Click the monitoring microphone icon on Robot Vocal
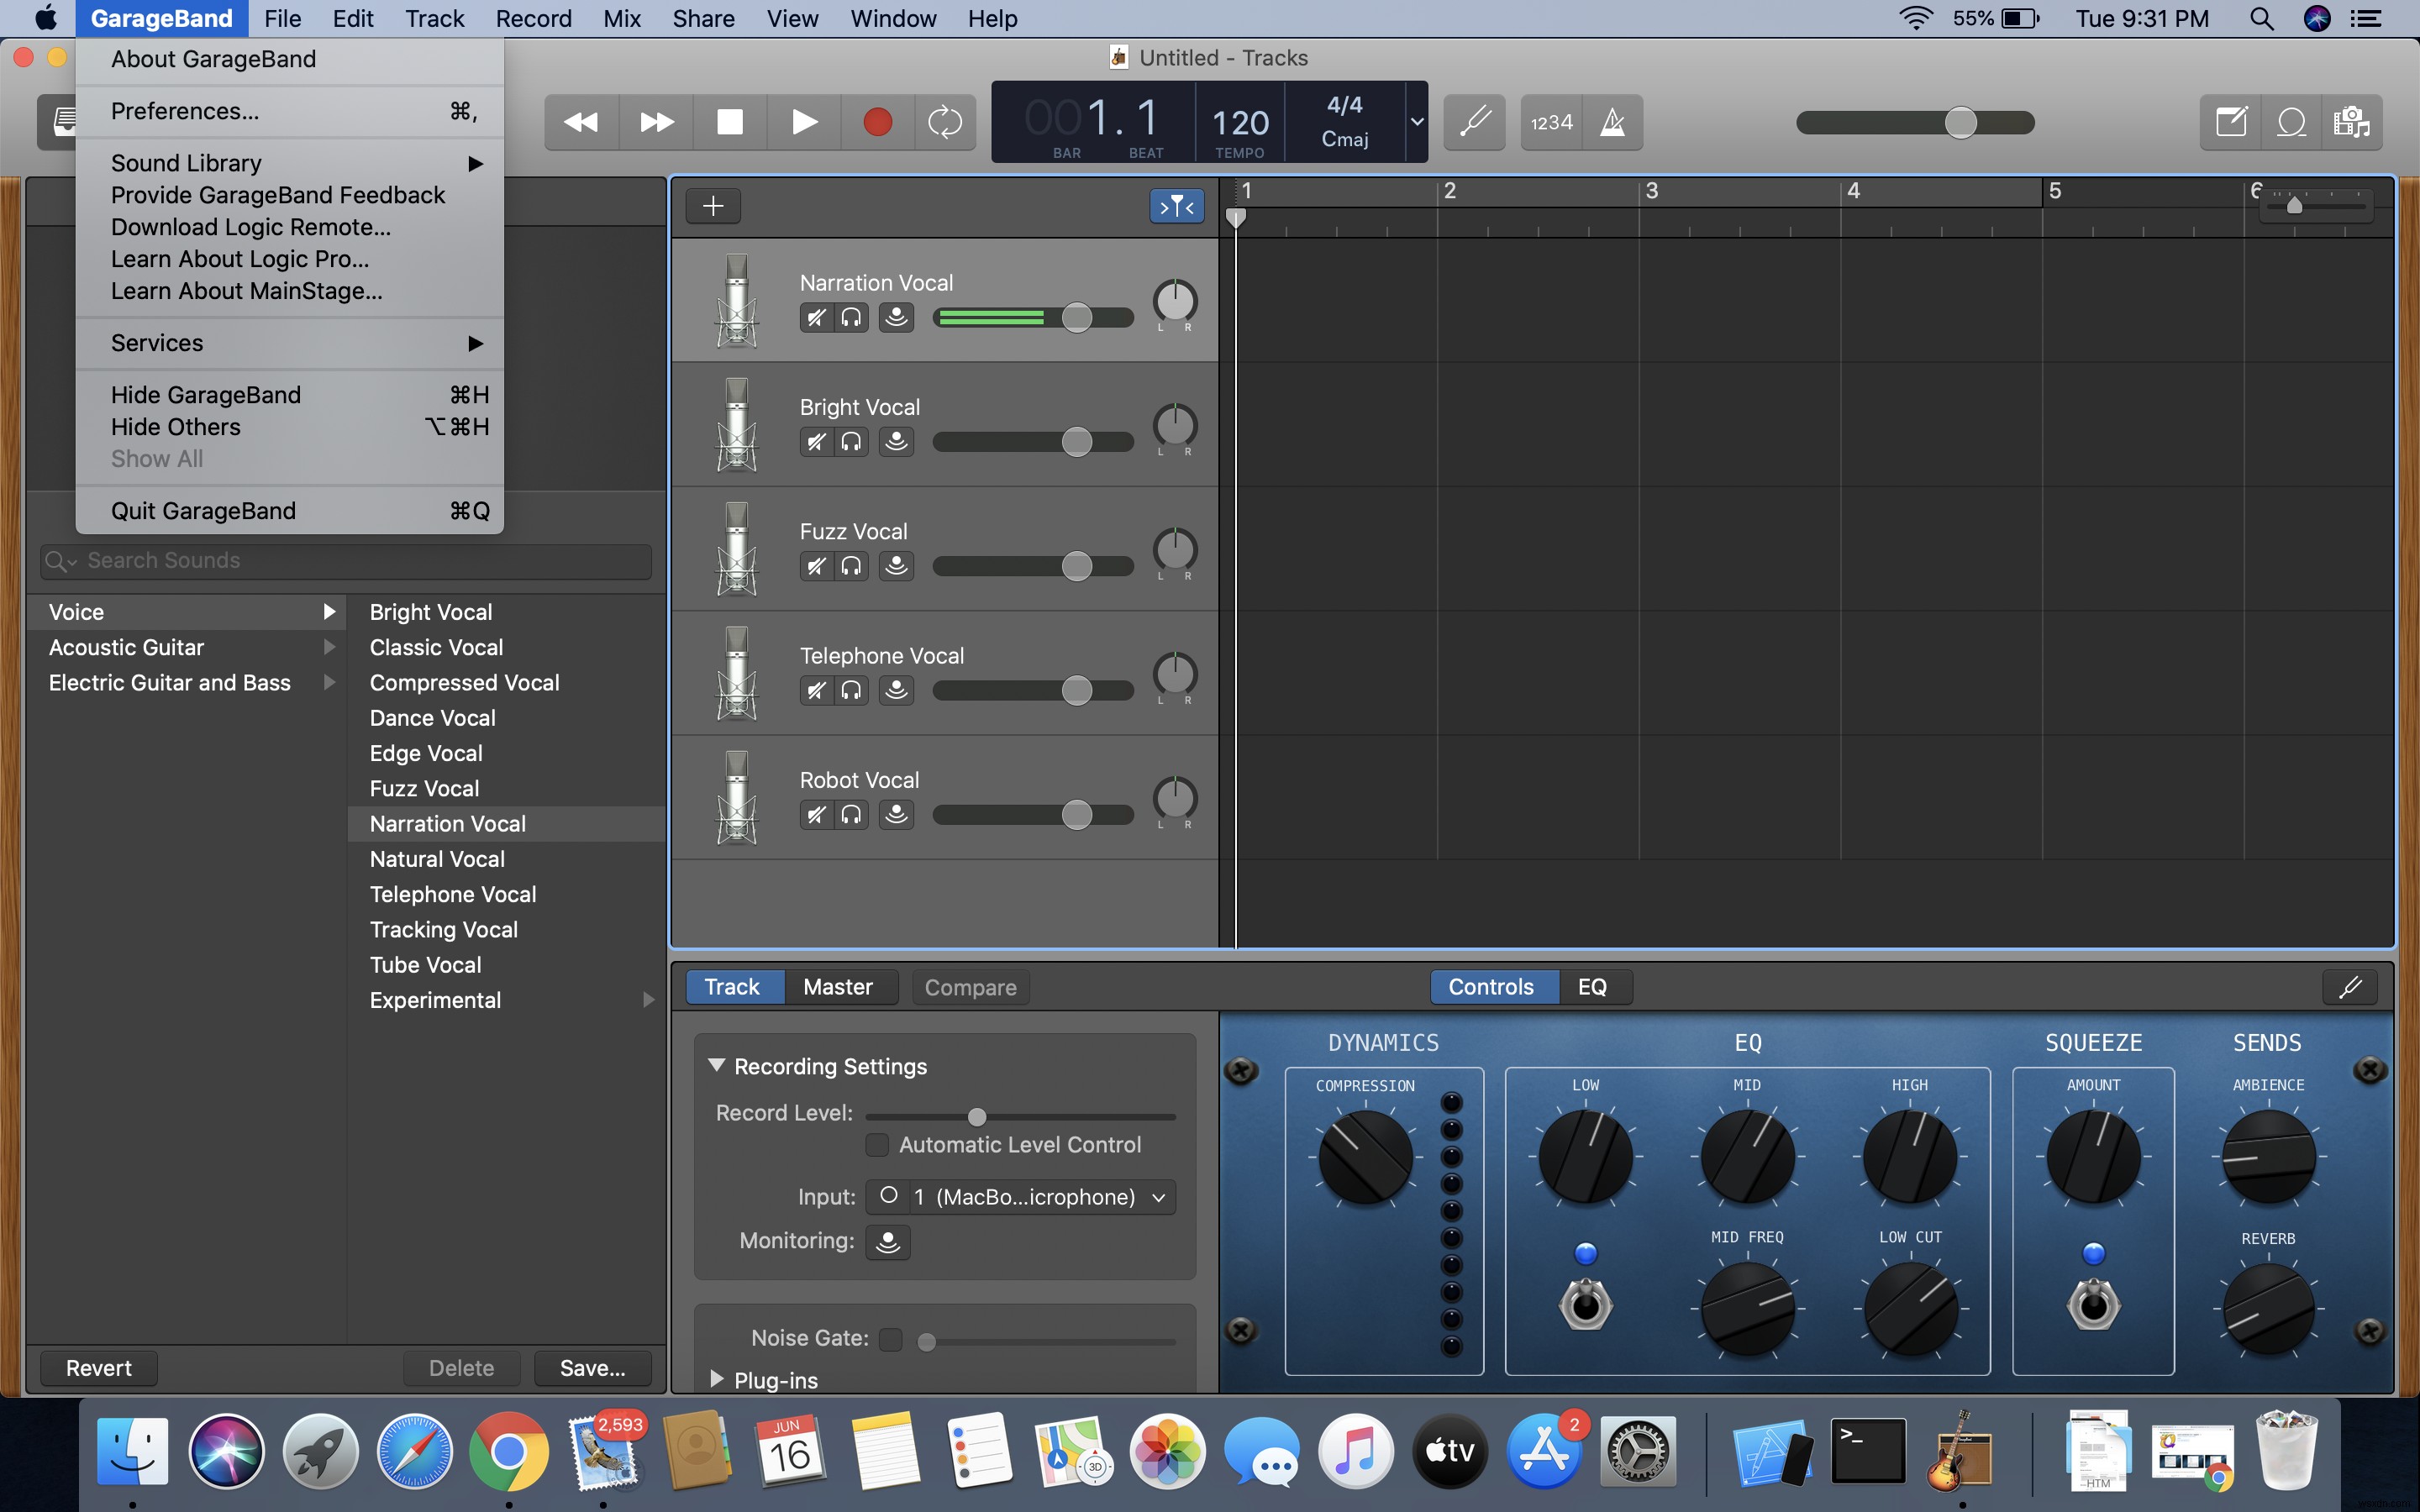 click(894, 811)
